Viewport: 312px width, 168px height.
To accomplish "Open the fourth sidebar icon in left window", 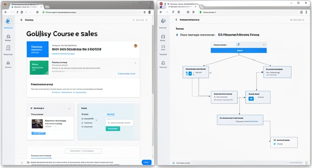I will click(x=8, y=63).
